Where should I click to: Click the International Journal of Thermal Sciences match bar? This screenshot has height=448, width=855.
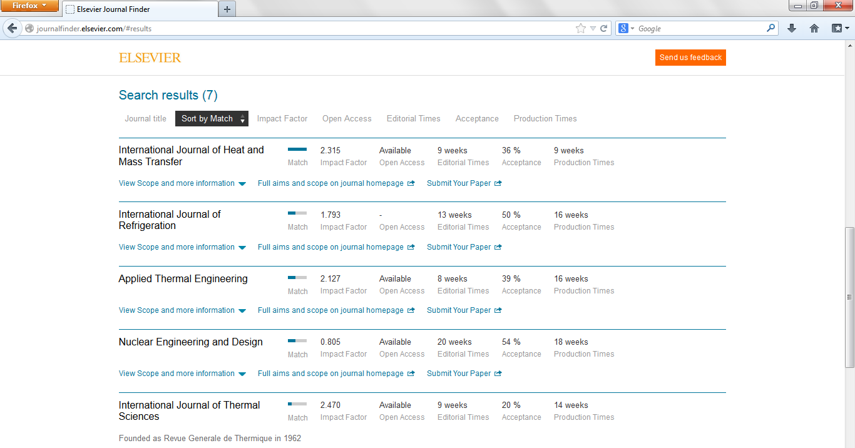[x=297, y=404]
